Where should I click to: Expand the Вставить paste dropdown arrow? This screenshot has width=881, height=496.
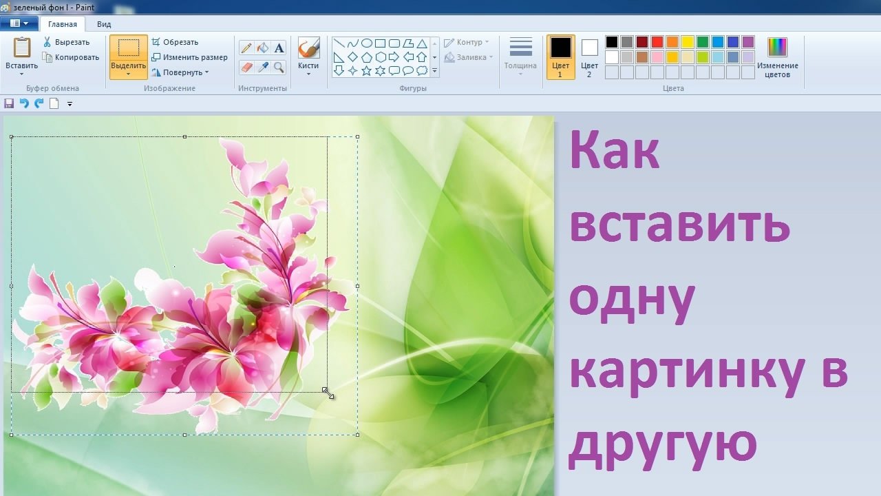(21, 70)
